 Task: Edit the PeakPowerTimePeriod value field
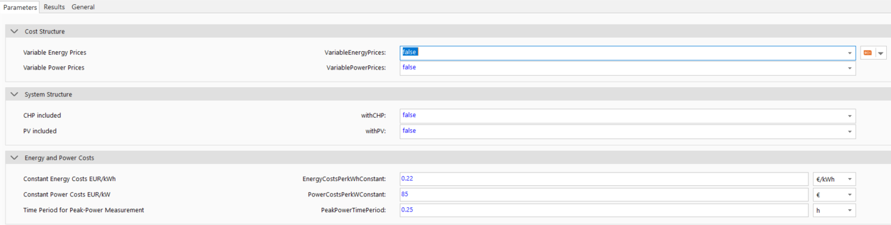pyautogui.click(x=604, y=210)
